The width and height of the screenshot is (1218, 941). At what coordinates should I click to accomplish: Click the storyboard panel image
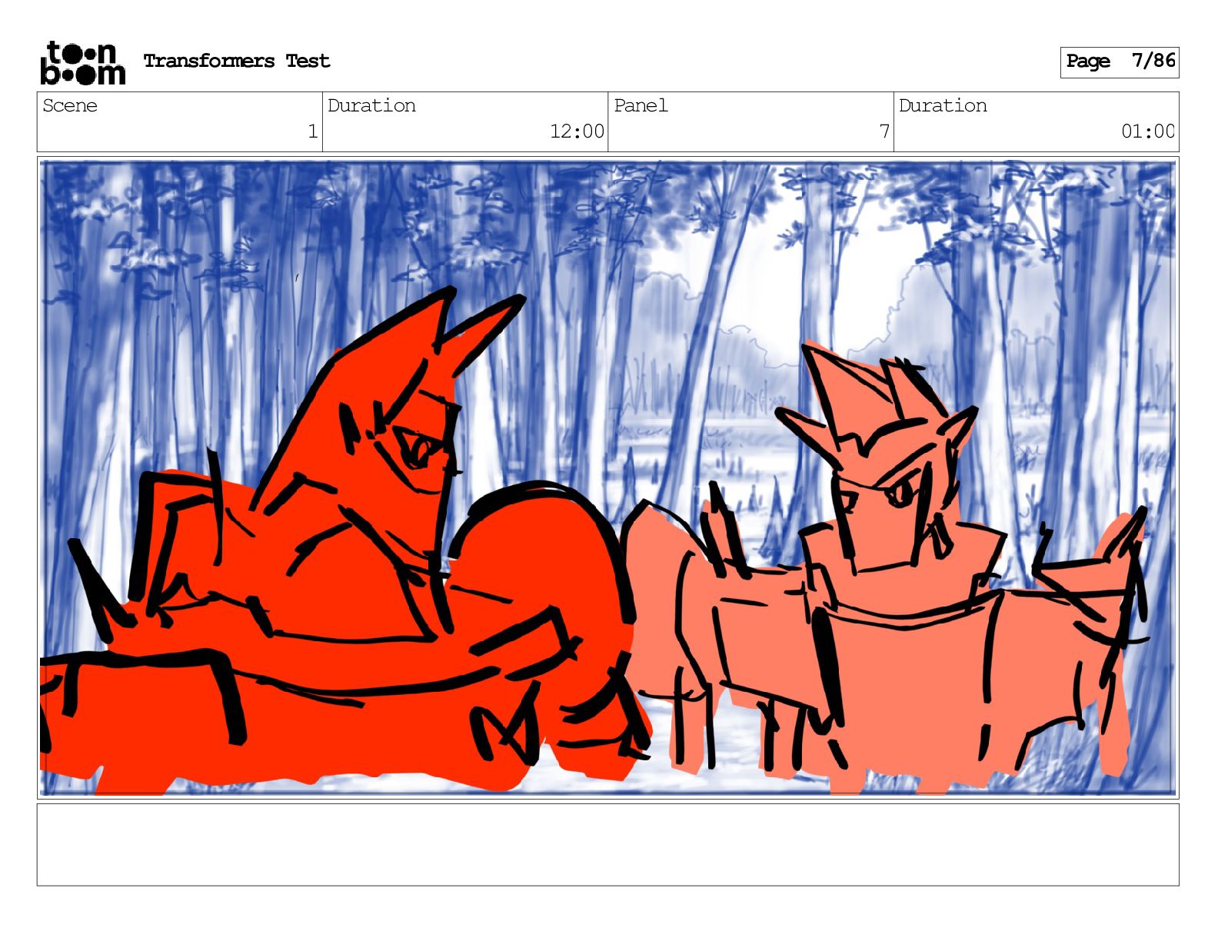(x=607, y=477)
